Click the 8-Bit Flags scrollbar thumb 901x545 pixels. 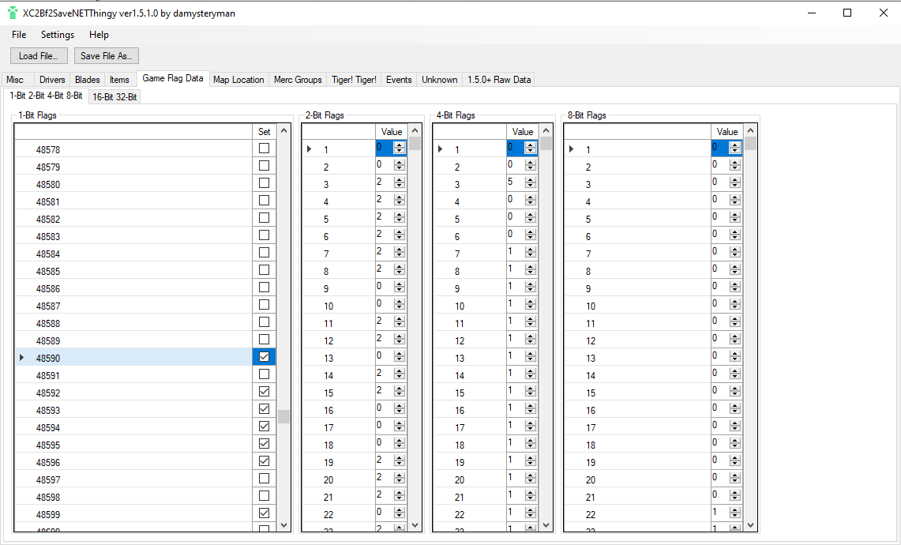(x=750, y=143)
